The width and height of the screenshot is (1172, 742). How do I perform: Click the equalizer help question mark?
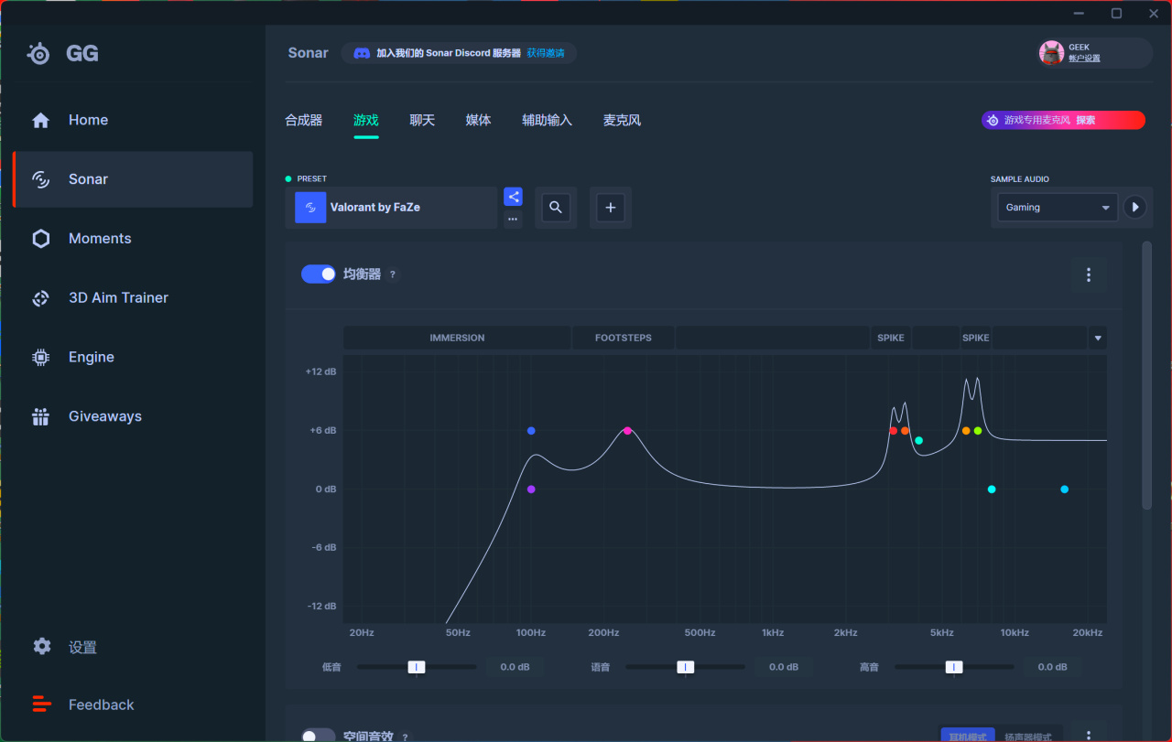point(393,274)
